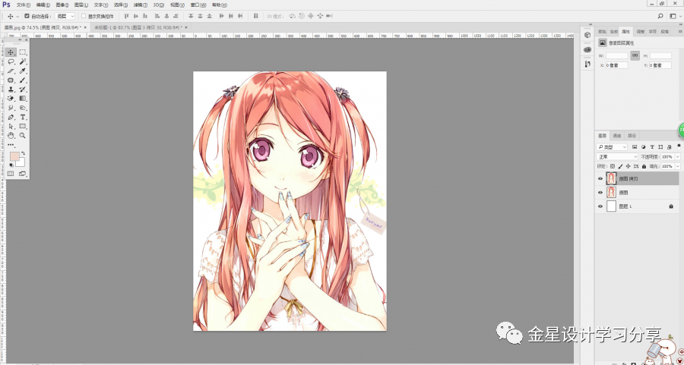Select the Eyedropper tool
The image size is (684, 365).
(x=23, y=71)
